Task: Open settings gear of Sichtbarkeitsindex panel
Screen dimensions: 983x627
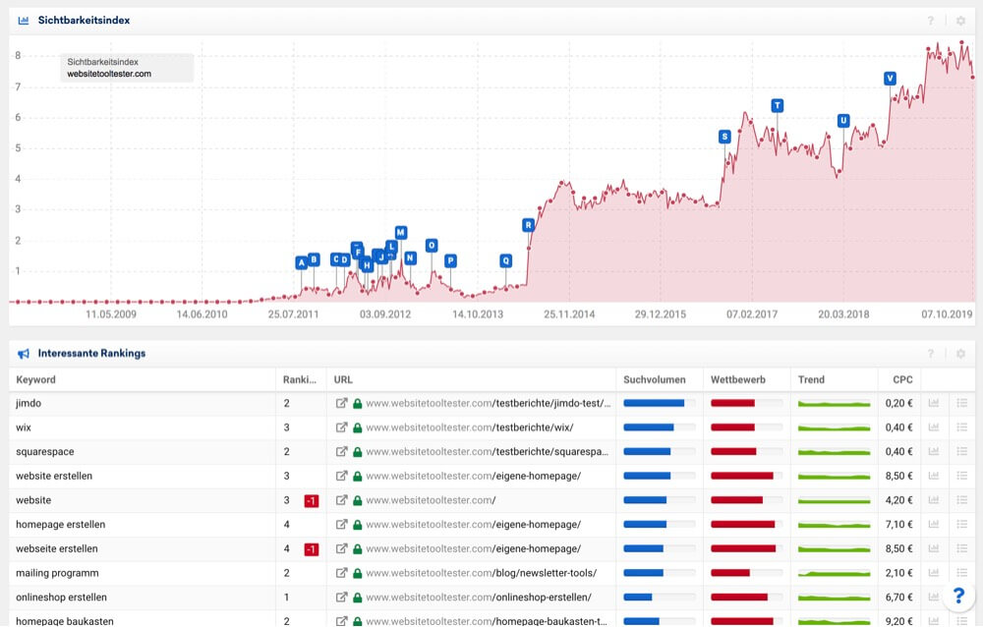Action: [x=960, y=21]
